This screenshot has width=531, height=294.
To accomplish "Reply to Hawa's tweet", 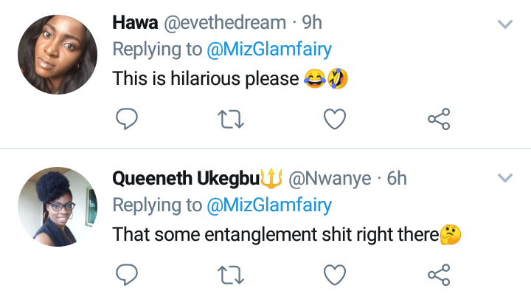I will pyautogui.click(x=127, y=119).
